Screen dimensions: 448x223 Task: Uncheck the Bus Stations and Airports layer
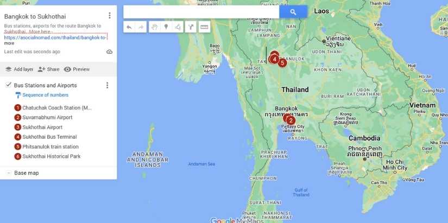(x=9, y=85)
